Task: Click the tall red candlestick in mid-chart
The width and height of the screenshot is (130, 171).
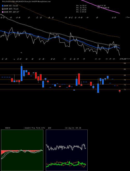Action: click(x=79, y=79)
